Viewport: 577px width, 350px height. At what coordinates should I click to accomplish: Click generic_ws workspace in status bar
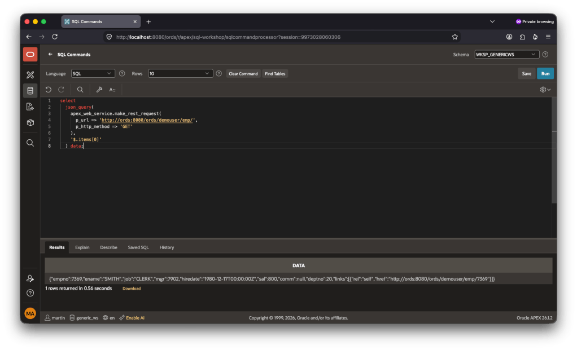pyautogui.click(x=84, y=318)
